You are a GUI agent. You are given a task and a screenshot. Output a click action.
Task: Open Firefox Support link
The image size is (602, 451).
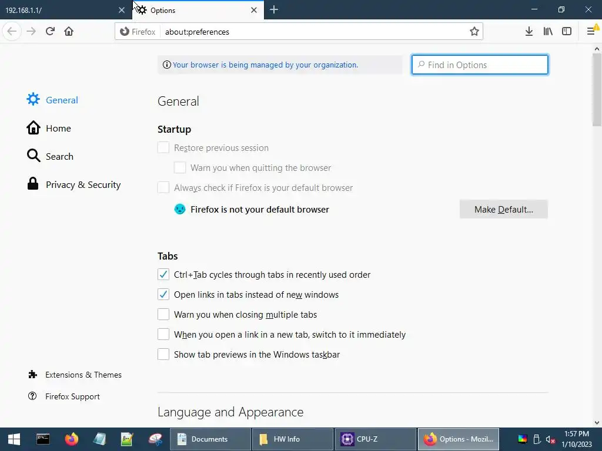(x=64, y=396)
